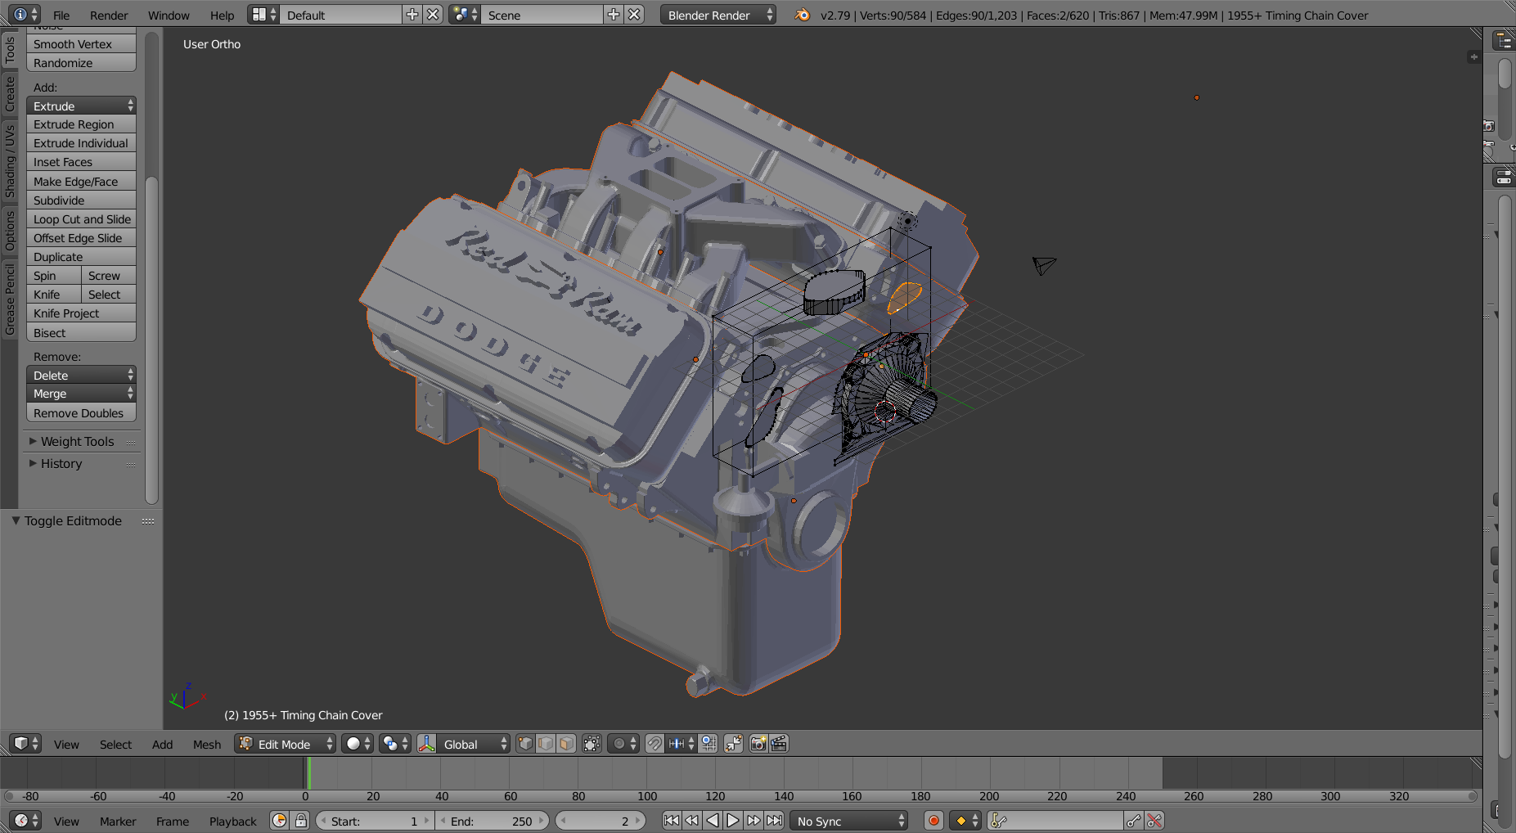Open proportional editing mode menu
The width and height of the screenshot is (1516, 833).
pos(623,744)
